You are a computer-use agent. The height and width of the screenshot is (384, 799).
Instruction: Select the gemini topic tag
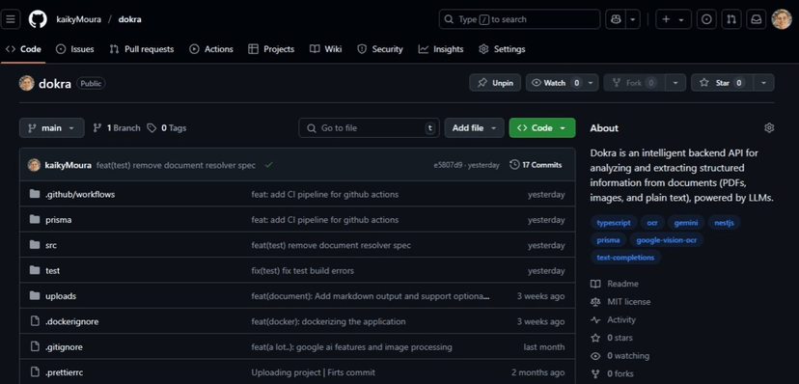coord(686,223)
